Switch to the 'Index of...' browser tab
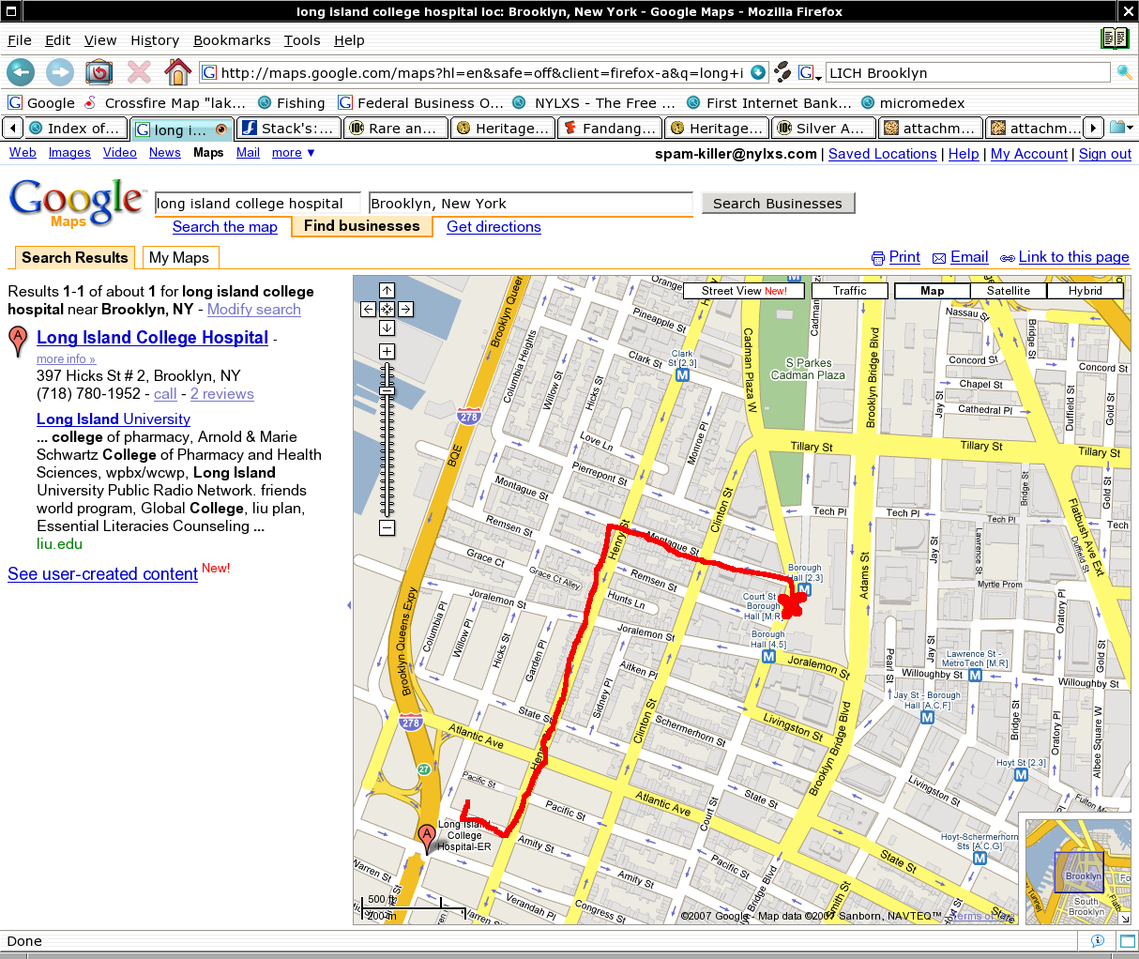The height and width of the screenshot is (959, 1139). (75, 128)
